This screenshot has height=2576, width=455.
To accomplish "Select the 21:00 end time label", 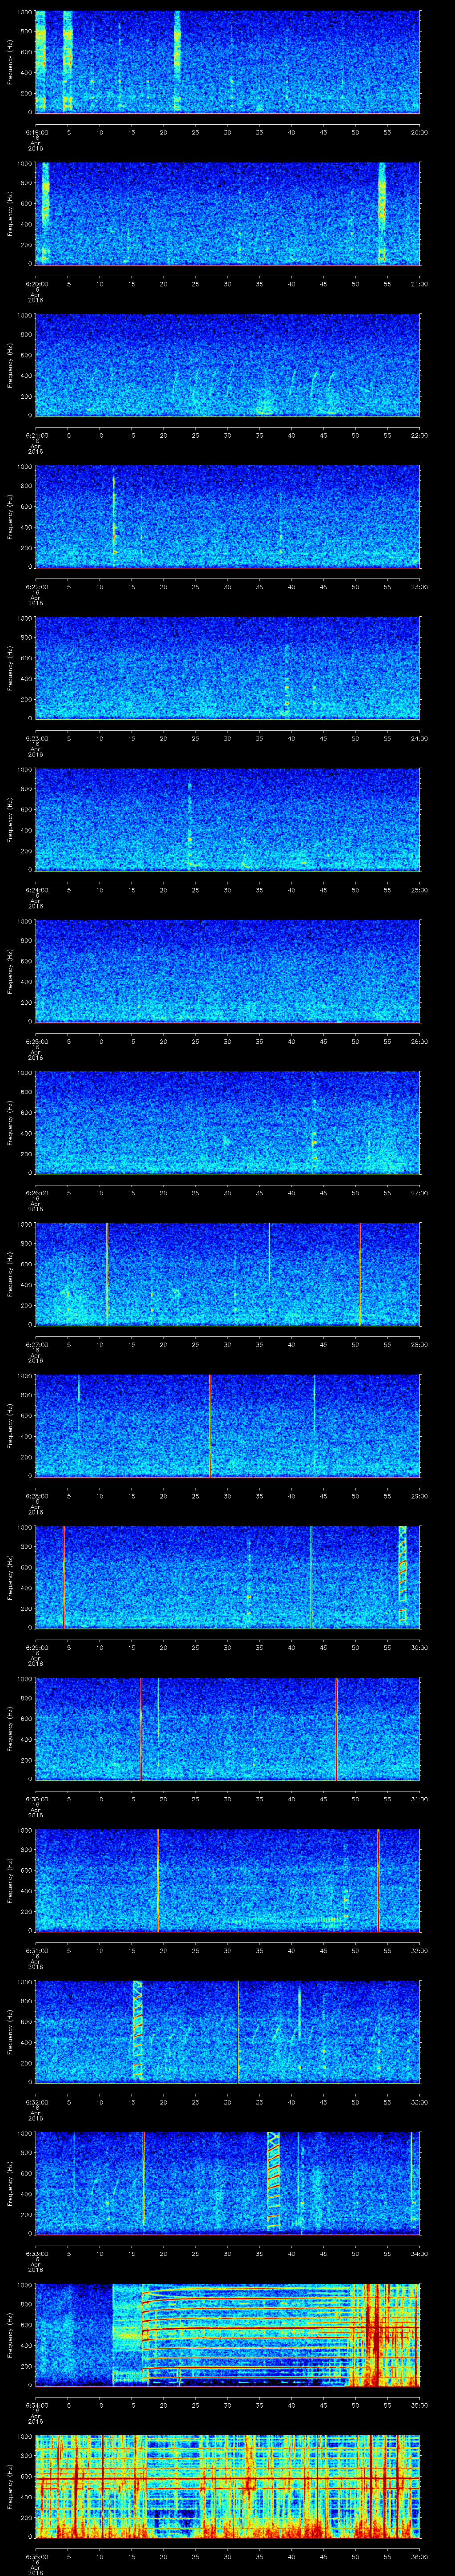I will tap(419, 284).
